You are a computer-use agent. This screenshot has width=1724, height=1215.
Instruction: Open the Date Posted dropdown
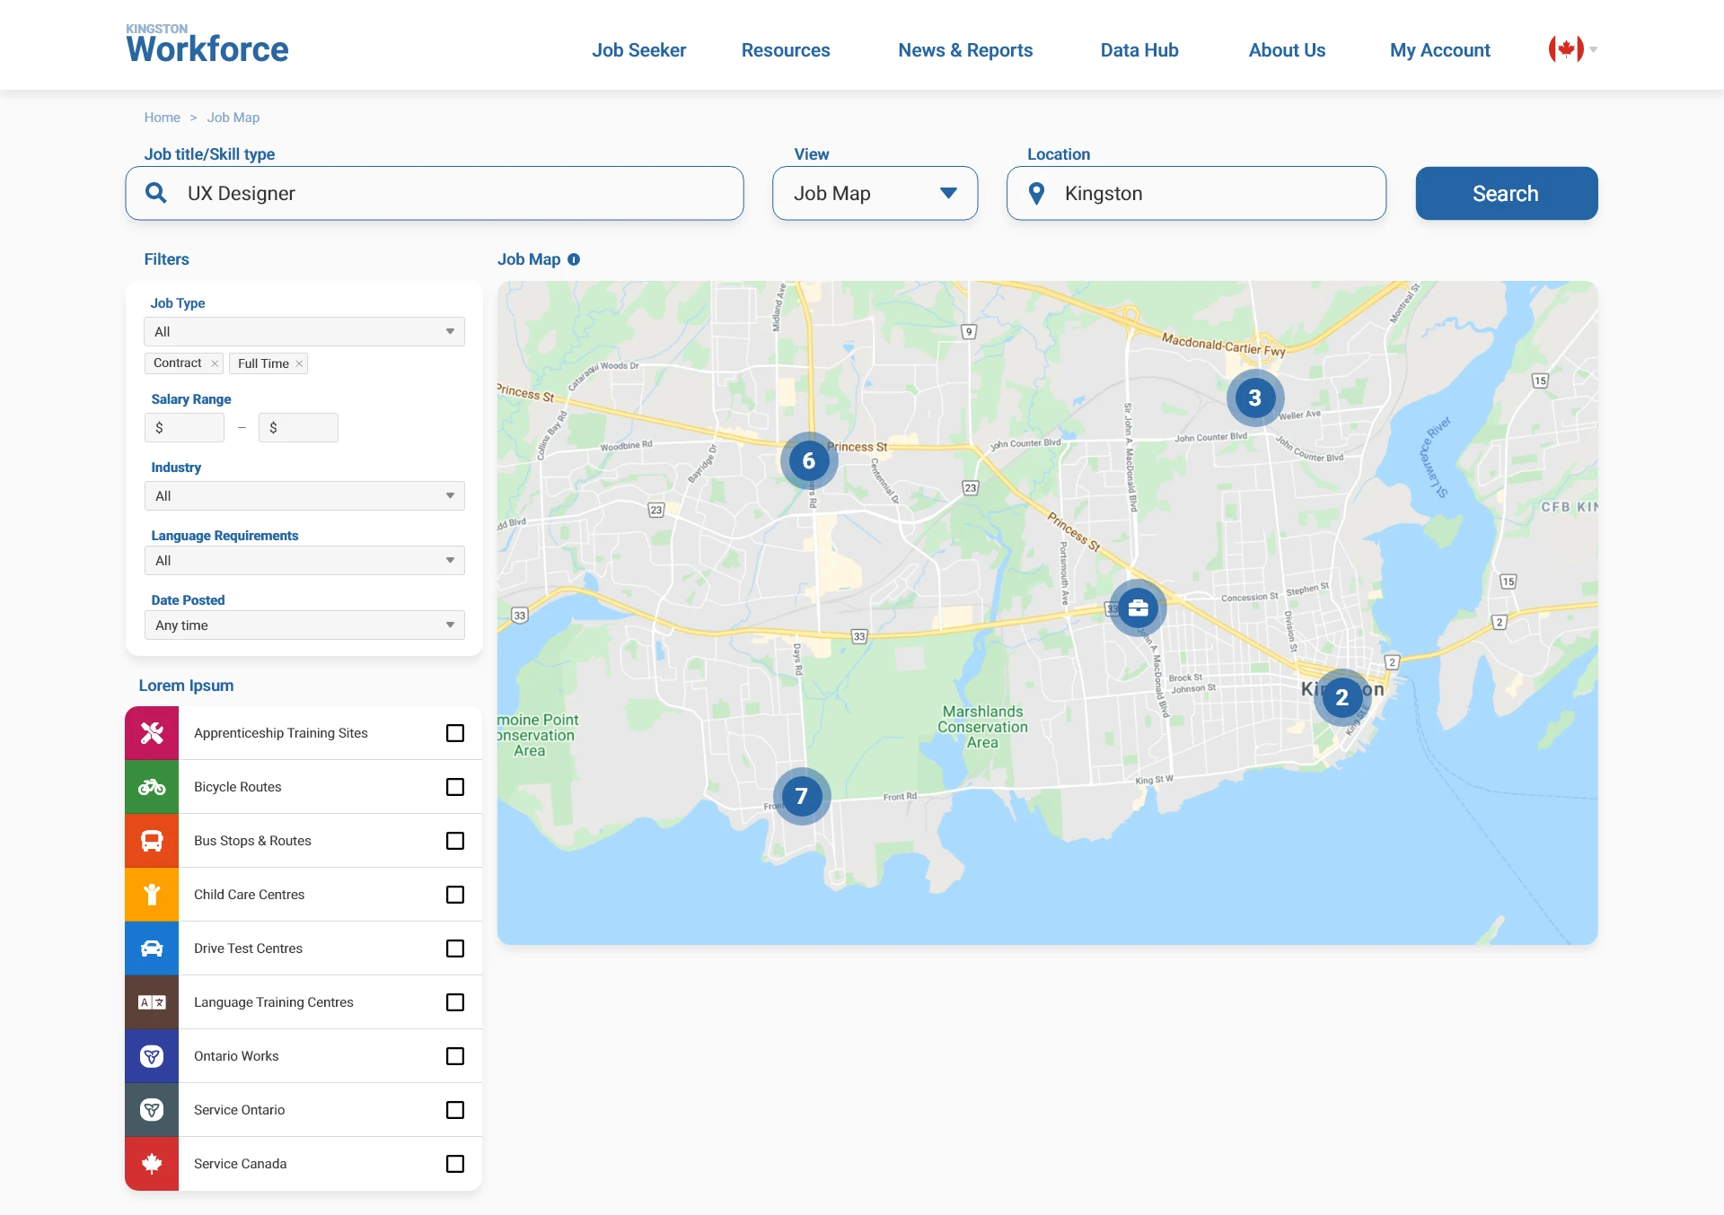[x=304, y=625]
